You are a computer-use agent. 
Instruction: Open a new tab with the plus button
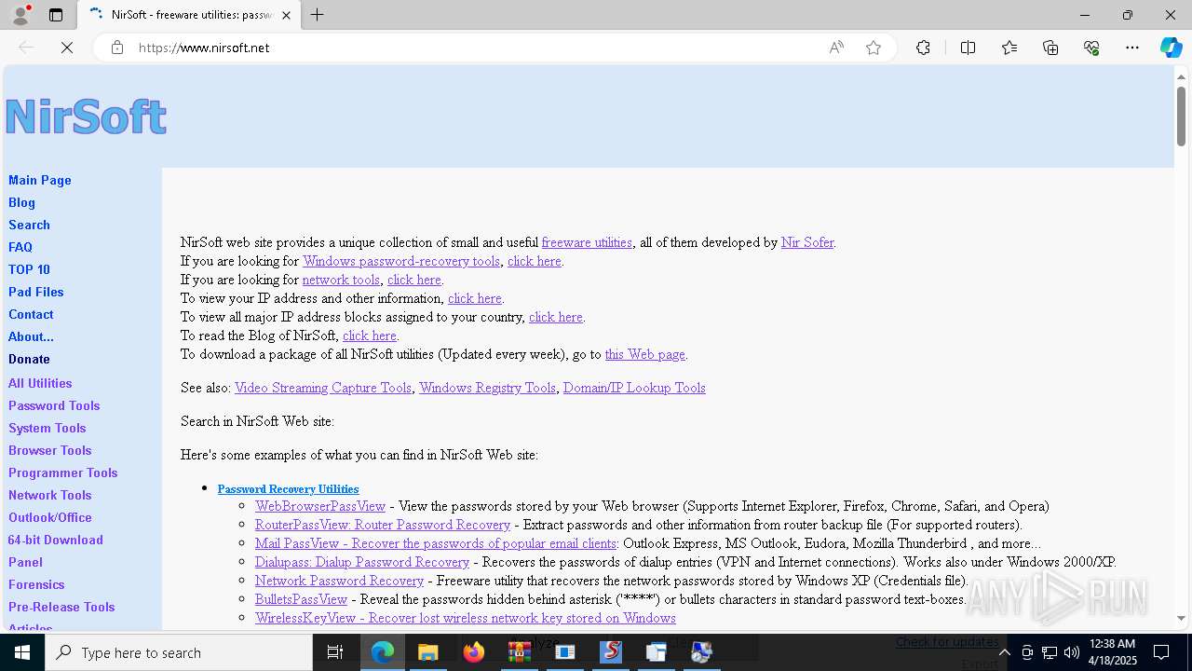click(318, 15)
